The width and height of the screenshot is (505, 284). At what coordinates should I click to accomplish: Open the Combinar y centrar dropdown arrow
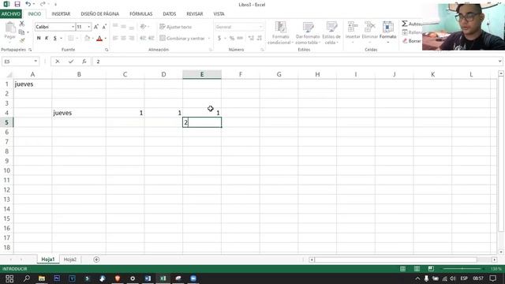[209, 39]
